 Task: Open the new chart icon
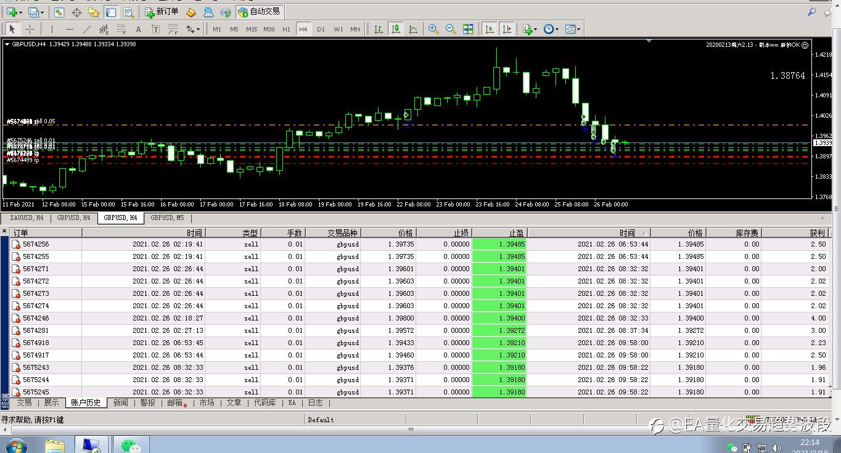[10, 12]
